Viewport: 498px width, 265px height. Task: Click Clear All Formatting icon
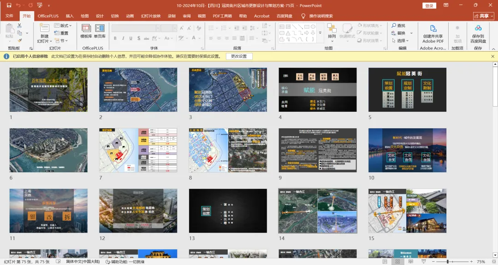[x=199, y=28]
